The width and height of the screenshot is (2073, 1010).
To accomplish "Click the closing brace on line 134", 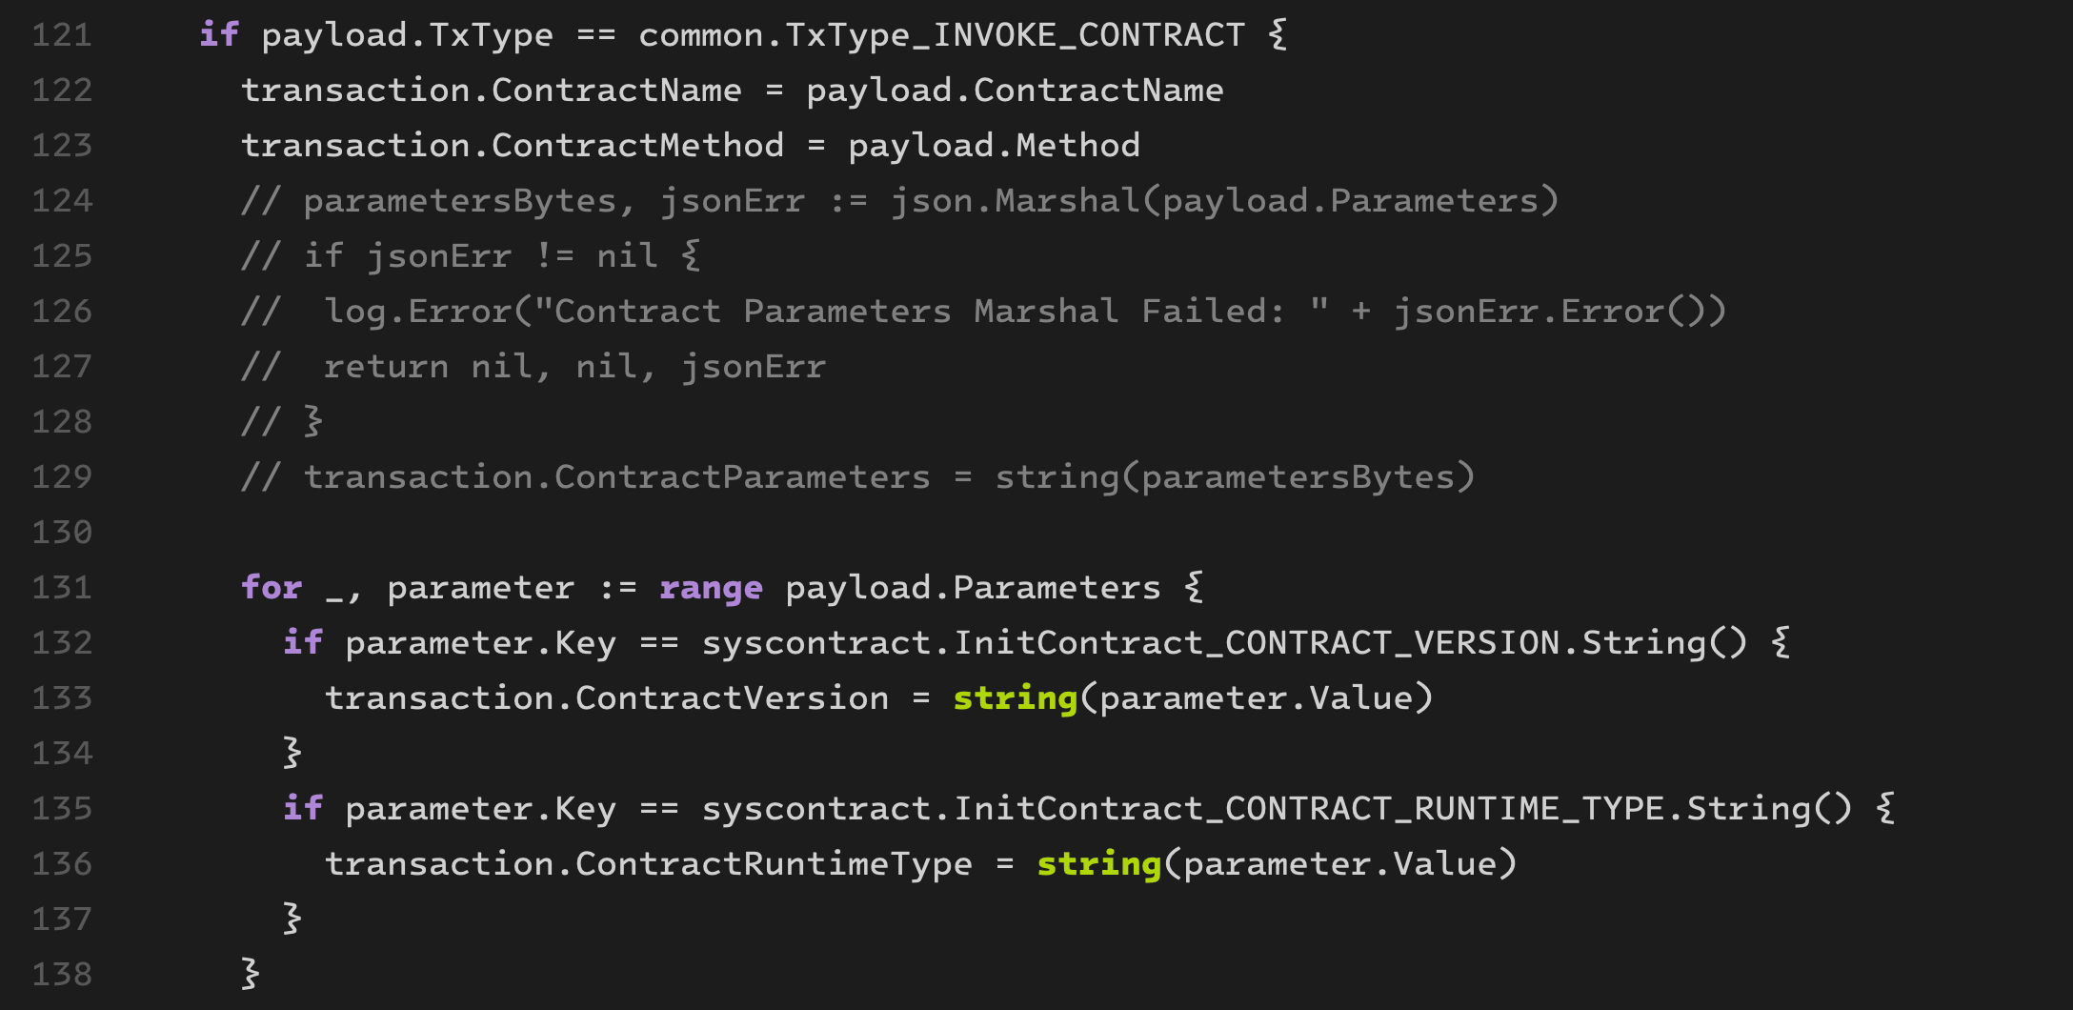I will (x=292, y=753).
